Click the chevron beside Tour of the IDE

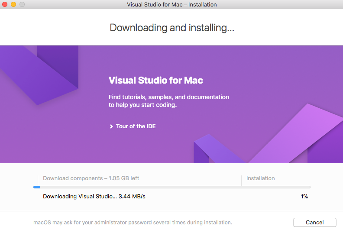pos(111,126)
